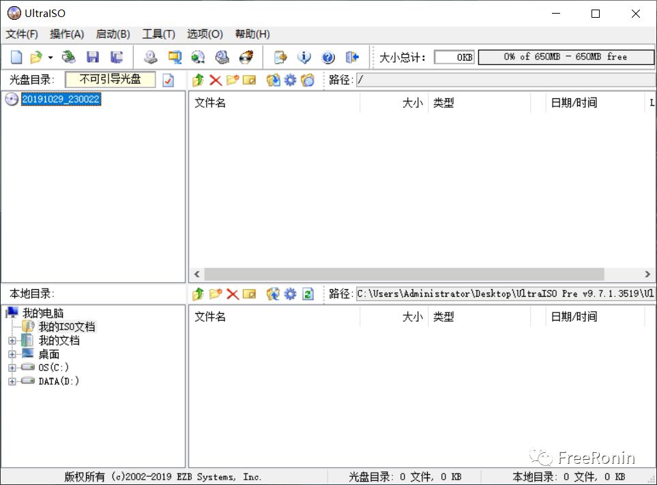Viewport: 657px width, 485px height.
Task: Click the 不可引导光盘 boot status button
Action: [111, 80]
